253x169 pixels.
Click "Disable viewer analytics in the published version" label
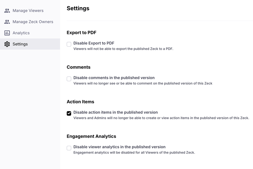pos(119,147)
